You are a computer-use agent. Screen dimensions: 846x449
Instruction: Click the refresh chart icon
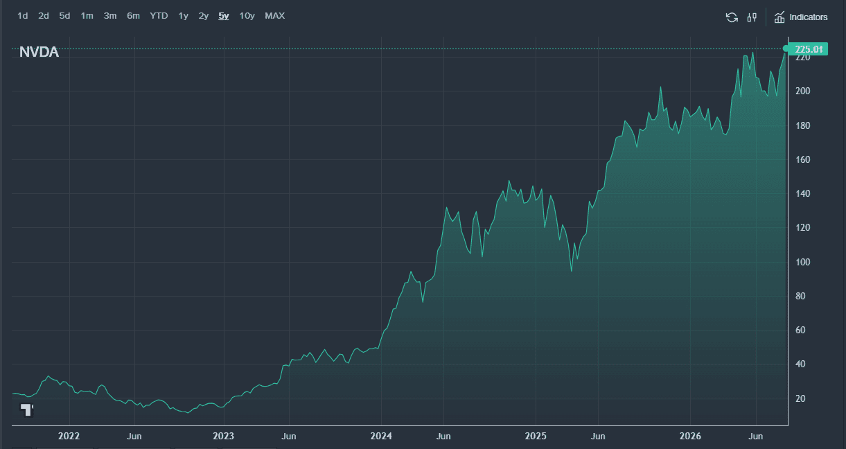tap(732, 17)
